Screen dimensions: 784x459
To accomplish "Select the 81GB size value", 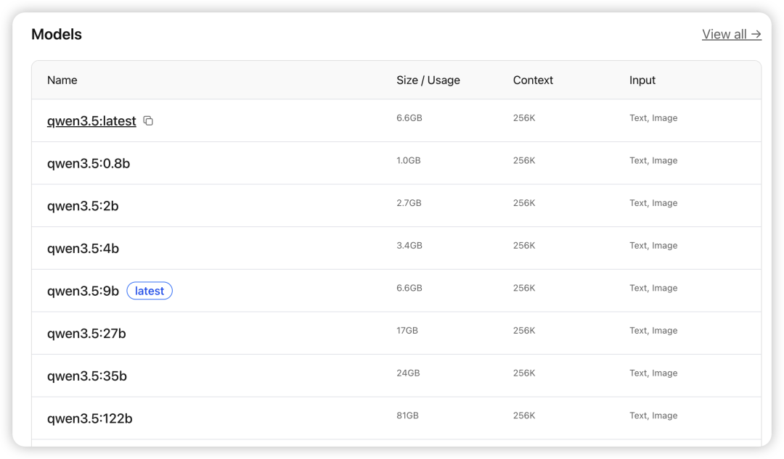I will coord(407,415).
